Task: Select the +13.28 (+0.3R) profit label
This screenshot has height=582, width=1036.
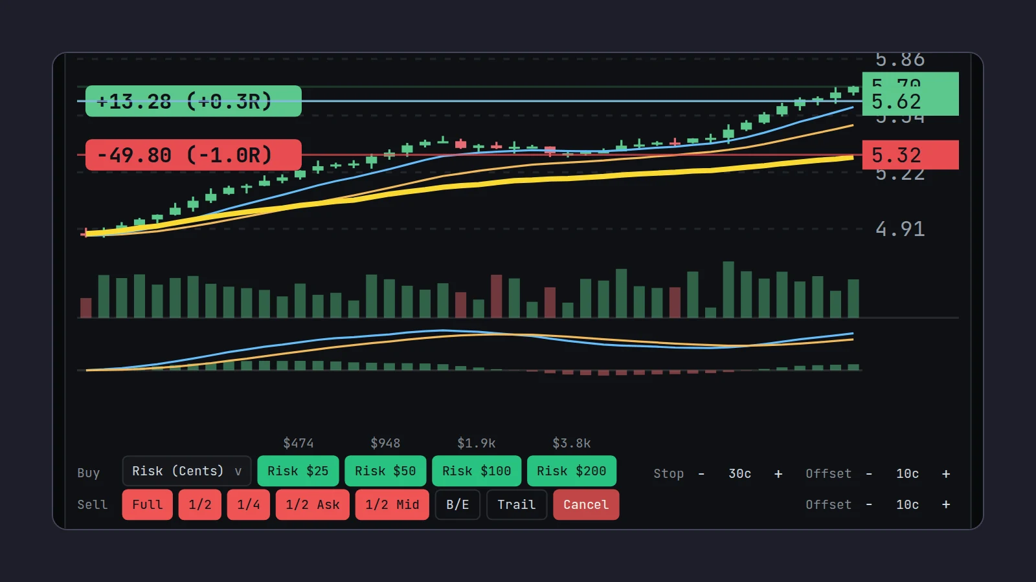Action: tap(194, 101)
